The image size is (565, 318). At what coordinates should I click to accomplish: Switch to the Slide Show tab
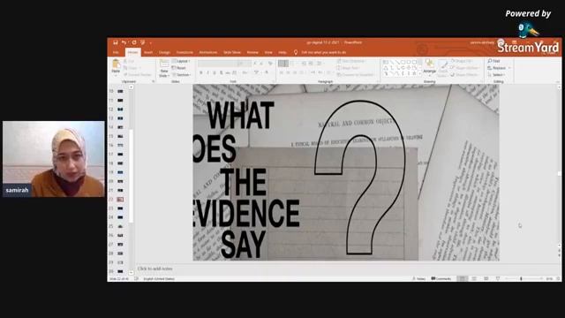click(232, 53)
